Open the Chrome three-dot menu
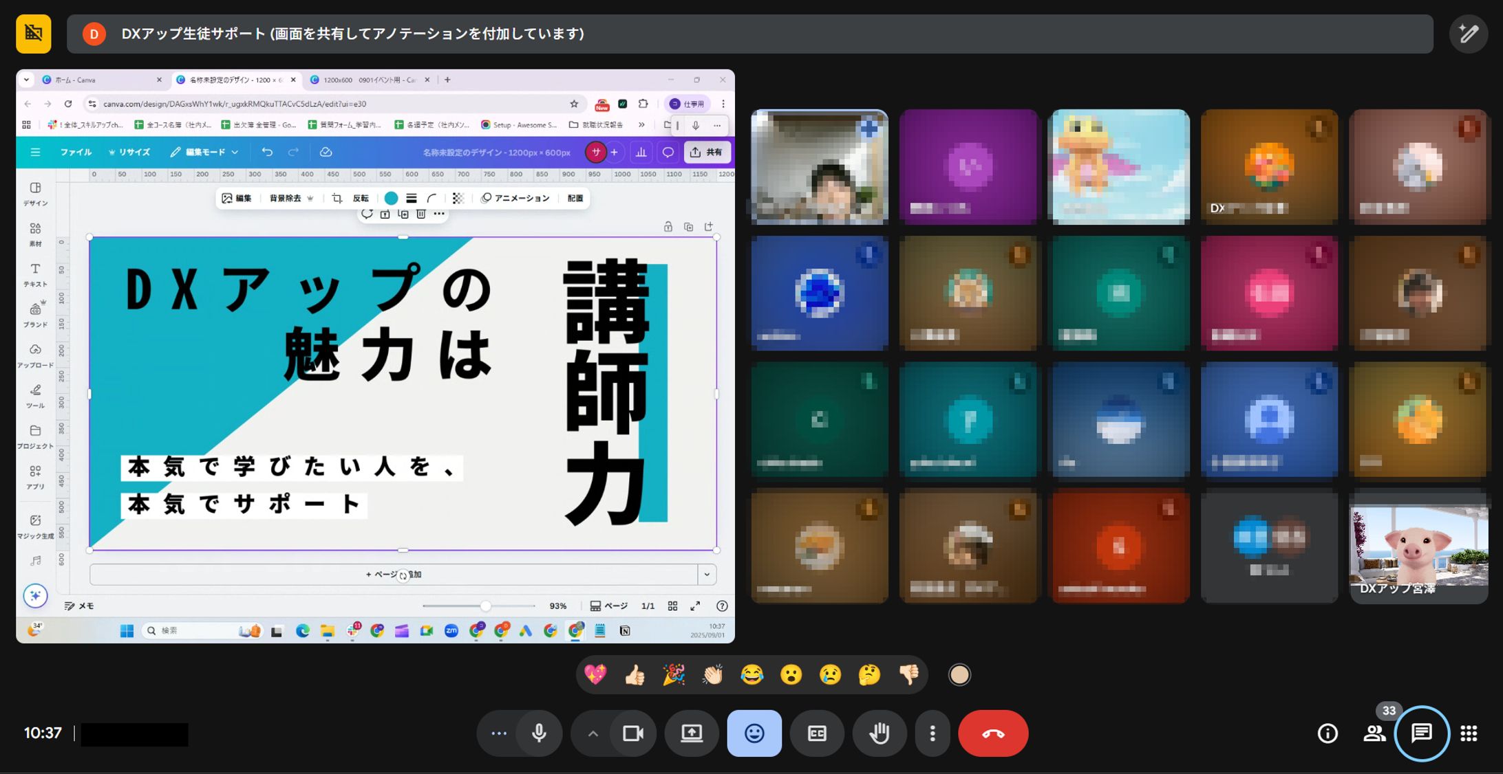The width and height of the screenshot is (1503, 774). [x=723, y=104]
